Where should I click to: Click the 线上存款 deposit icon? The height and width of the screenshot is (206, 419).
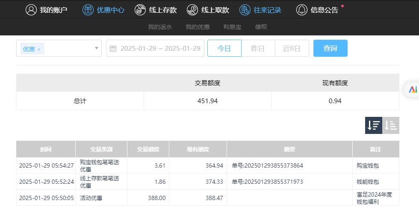point(140,10)
